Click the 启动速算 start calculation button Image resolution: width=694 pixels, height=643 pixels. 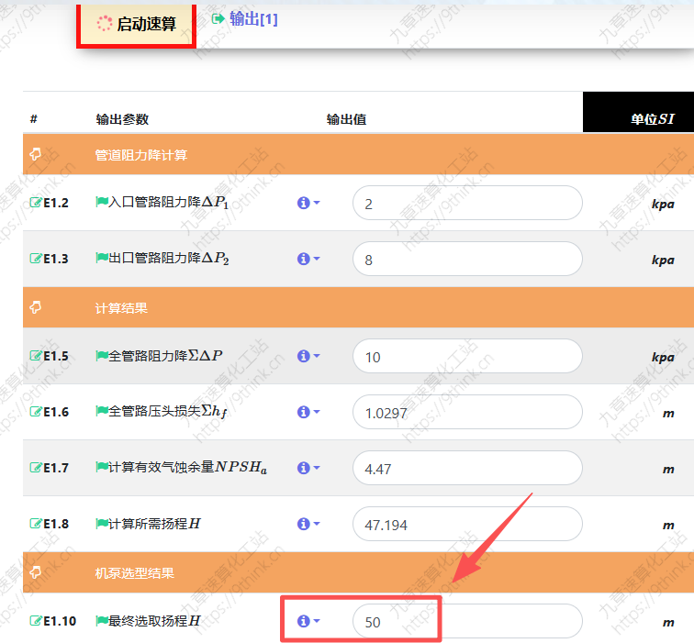(136, 24)
